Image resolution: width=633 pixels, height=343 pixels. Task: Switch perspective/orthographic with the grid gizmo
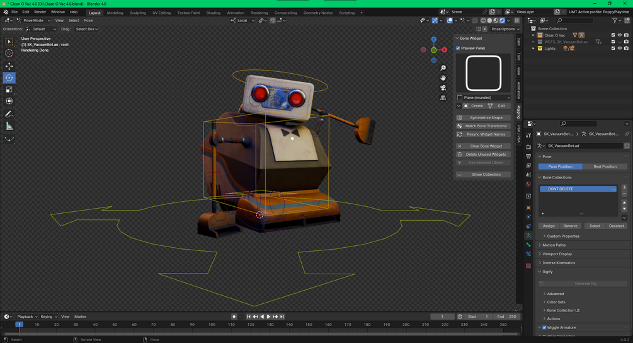(443, 98)
